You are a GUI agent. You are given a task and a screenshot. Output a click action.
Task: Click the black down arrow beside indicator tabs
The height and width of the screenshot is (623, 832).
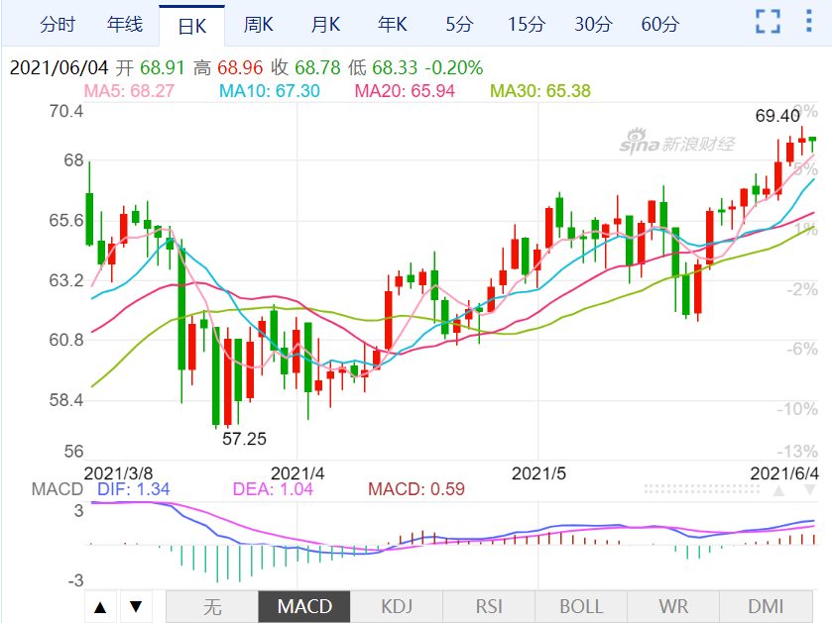pyautogui.click(x=136, y=606)
